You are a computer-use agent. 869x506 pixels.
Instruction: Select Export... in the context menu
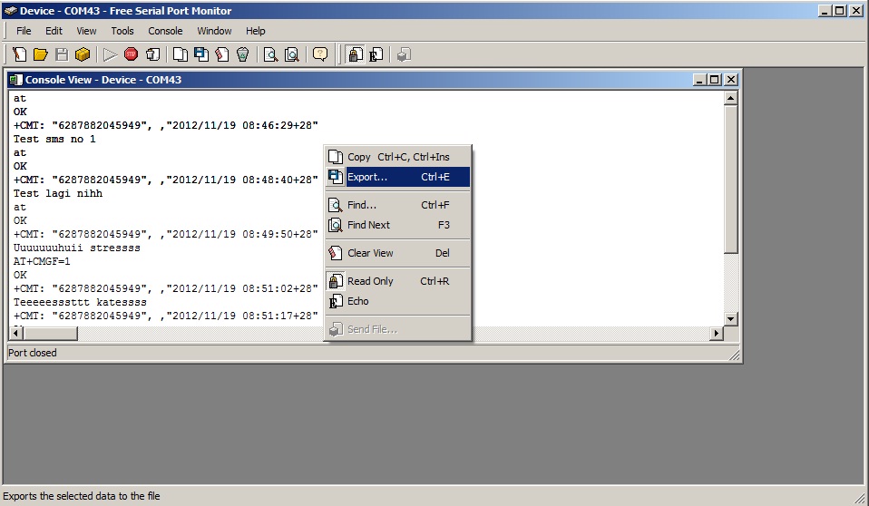tap(398, 177)
